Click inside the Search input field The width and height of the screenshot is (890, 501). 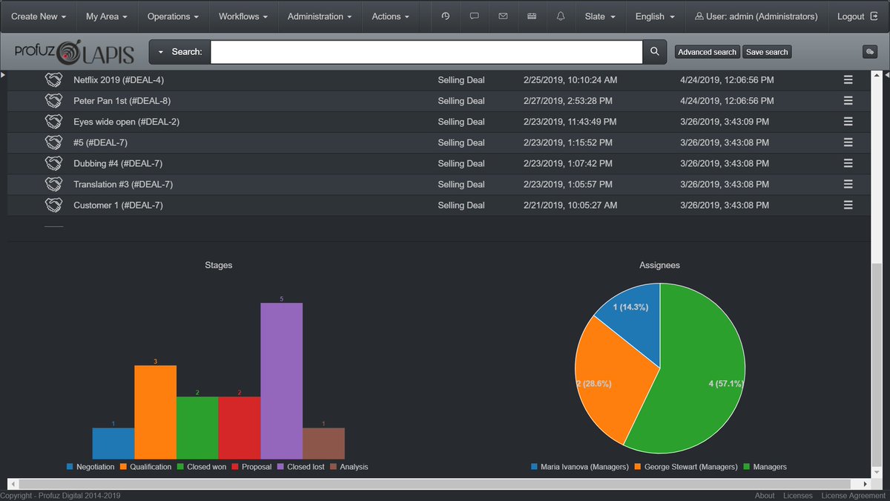426,52
